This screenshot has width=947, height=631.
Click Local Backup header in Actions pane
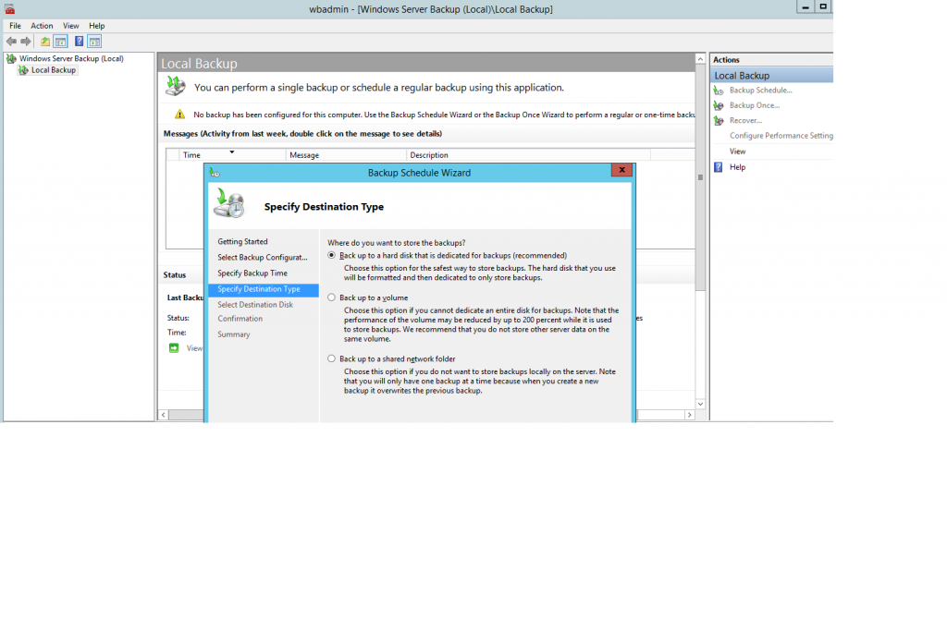772,76
